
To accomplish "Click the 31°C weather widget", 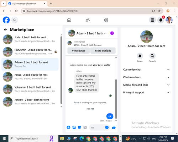I will 131,138.
